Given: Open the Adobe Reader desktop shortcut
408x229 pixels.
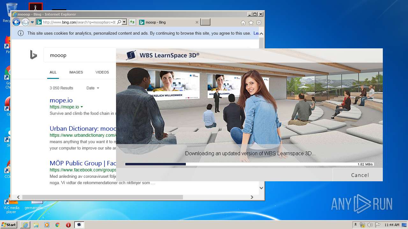Looking at the screenshot, I should [36, 7].
